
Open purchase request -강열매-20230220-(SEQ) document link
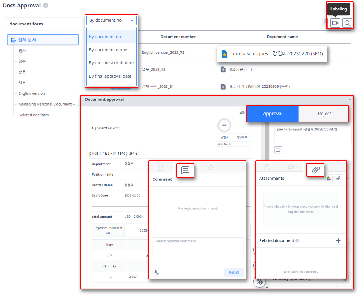(x=277, y=54)
